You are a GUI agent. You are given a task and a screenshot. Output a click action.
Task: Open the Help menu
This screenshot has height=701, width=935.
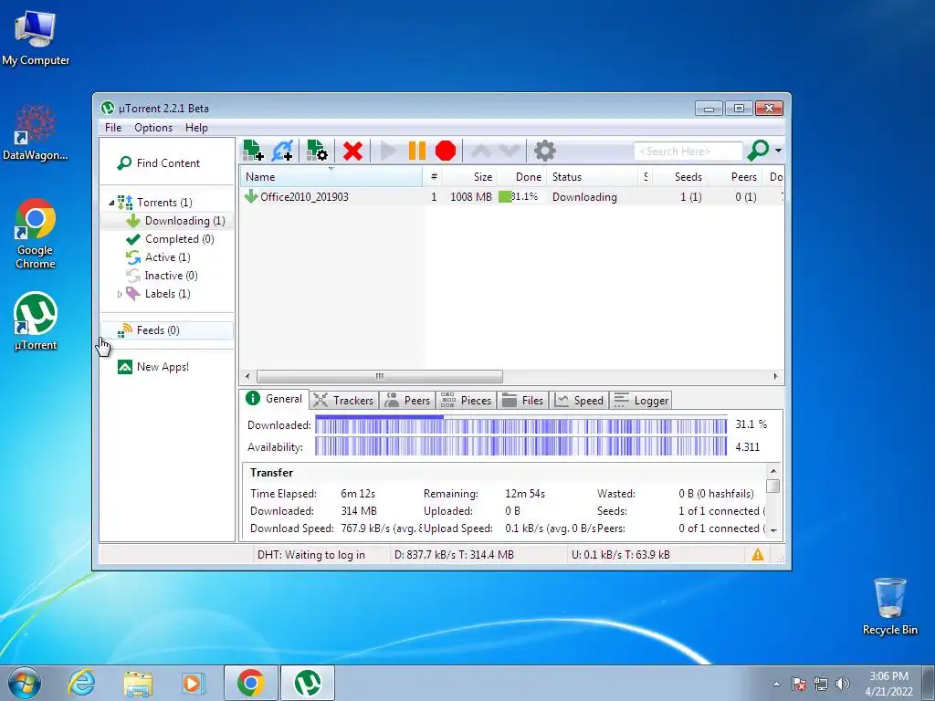(x=196, y=128)
